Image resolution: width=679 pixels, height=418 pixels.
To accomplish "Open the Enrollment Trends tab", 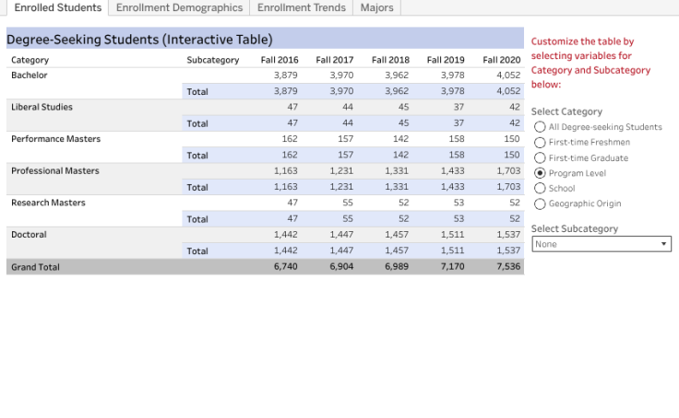I will (301, 7).
